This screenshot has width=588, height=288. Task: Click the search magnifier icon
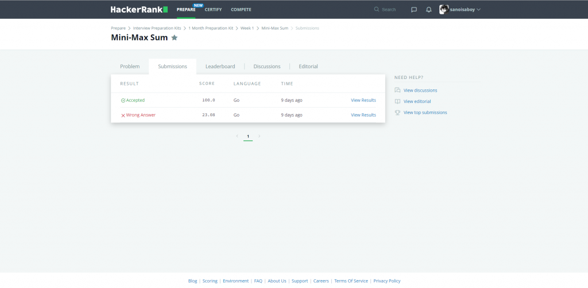tap(377, 9)
